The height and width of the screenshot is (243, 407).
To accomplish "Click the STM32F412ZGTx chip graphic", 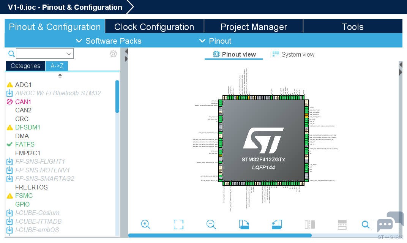I will click(263, 140).
